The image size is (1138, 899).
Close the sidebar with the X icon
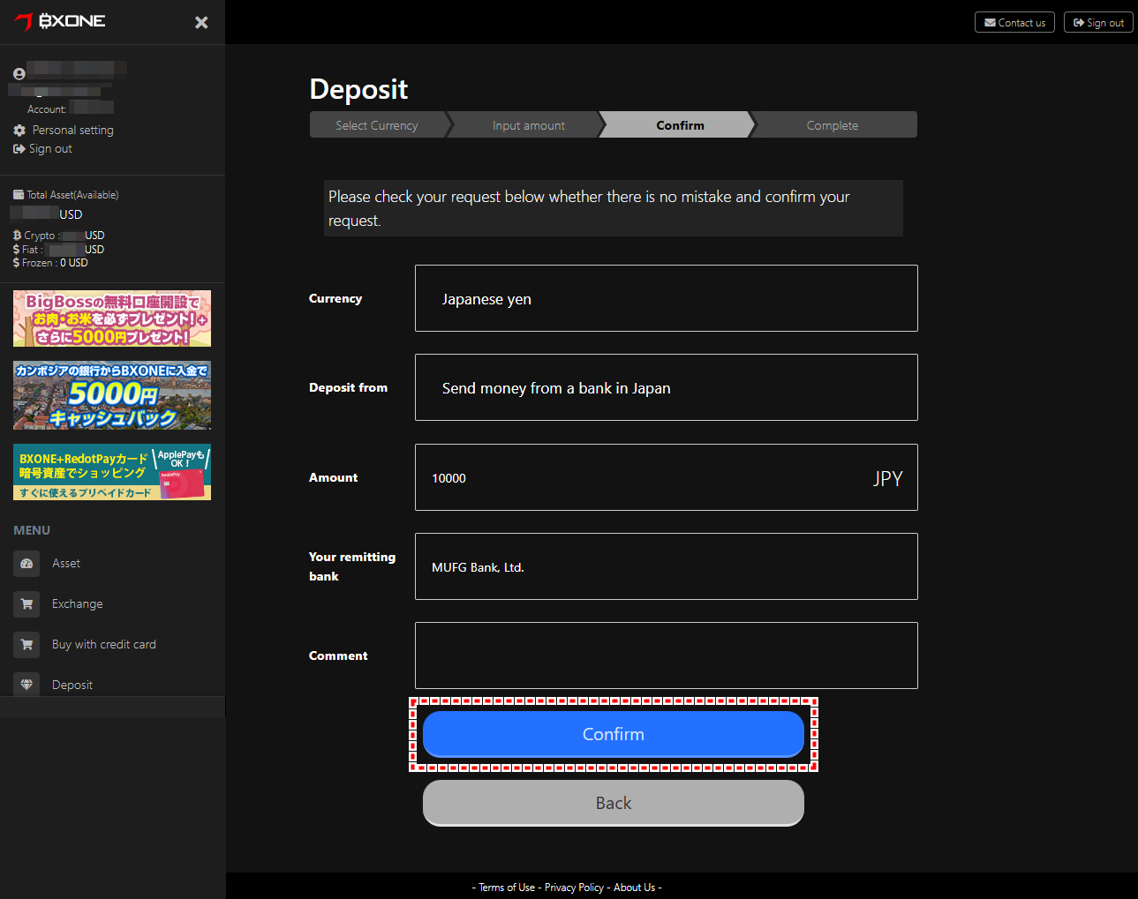pyautogui.click(x=201, y=22)
